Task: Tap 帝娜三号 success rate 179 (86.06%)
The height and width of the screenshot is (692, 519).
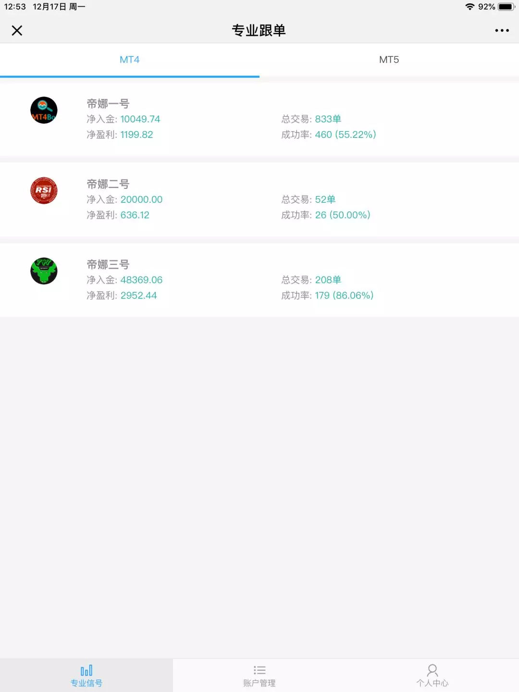Action: [x=344, y=296]
